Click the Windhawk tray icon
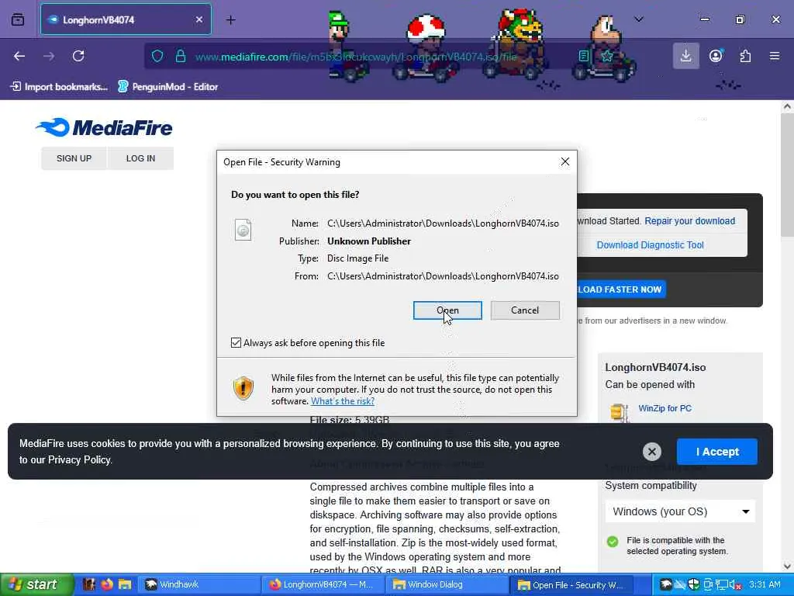The width and height of the screenshot is (794, 596). pos(666,584)
